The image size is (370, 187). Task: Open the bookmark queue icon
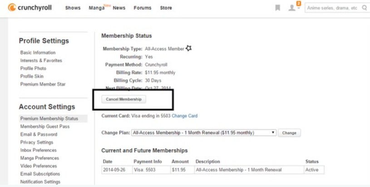click(x=278, y=8)
